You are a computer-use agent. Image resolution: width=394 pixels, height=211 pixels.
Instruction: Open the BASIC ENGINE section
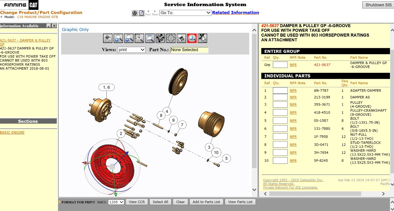coord(12,132)
